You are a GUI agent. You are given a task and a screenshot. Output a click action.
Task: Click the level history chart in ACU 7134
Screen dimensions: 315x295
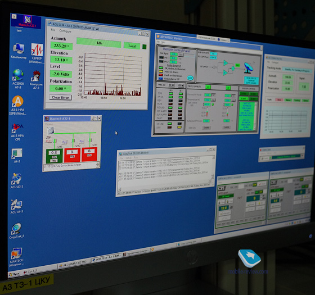pyautogui.click(x=113, y=74)
